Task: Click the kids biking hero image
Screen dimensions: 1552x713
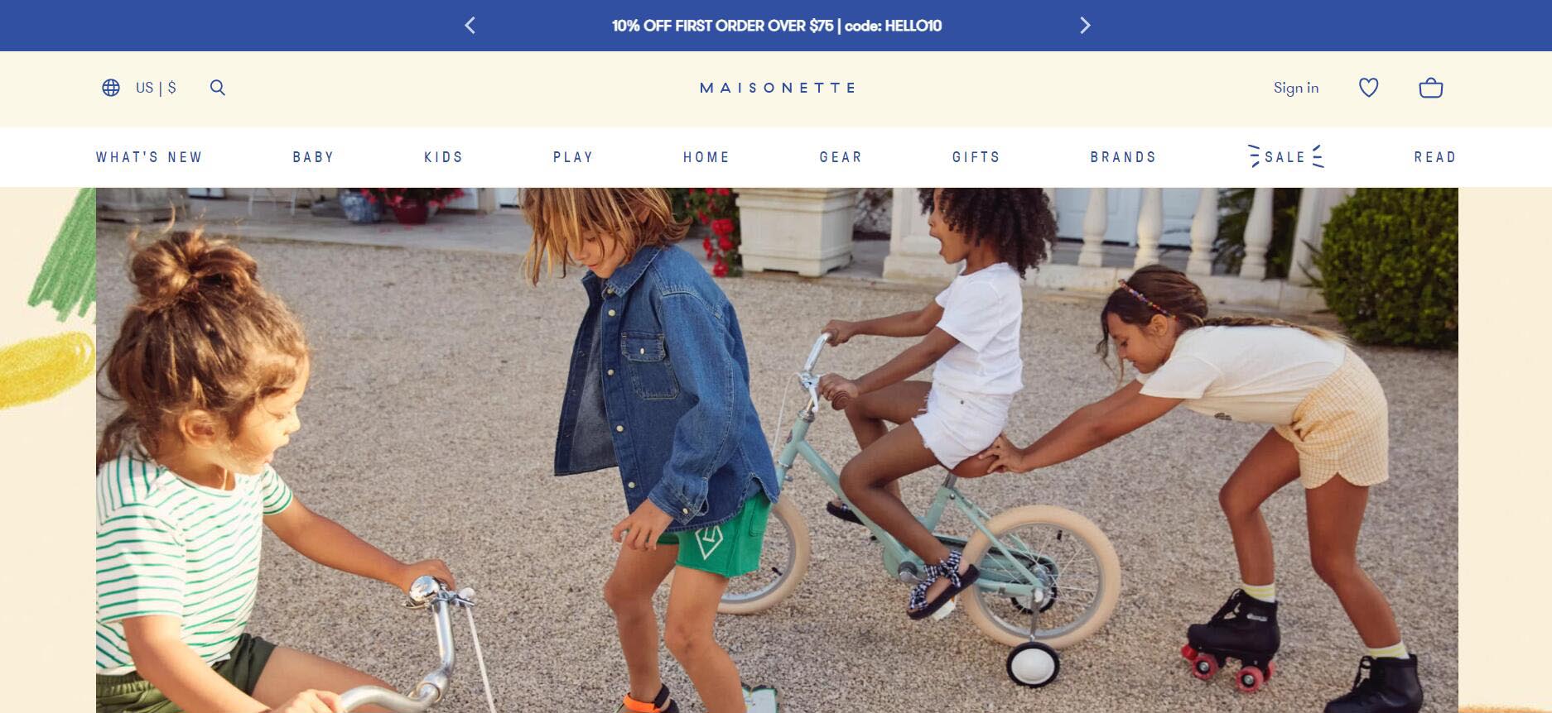Action: coord(777,450)
